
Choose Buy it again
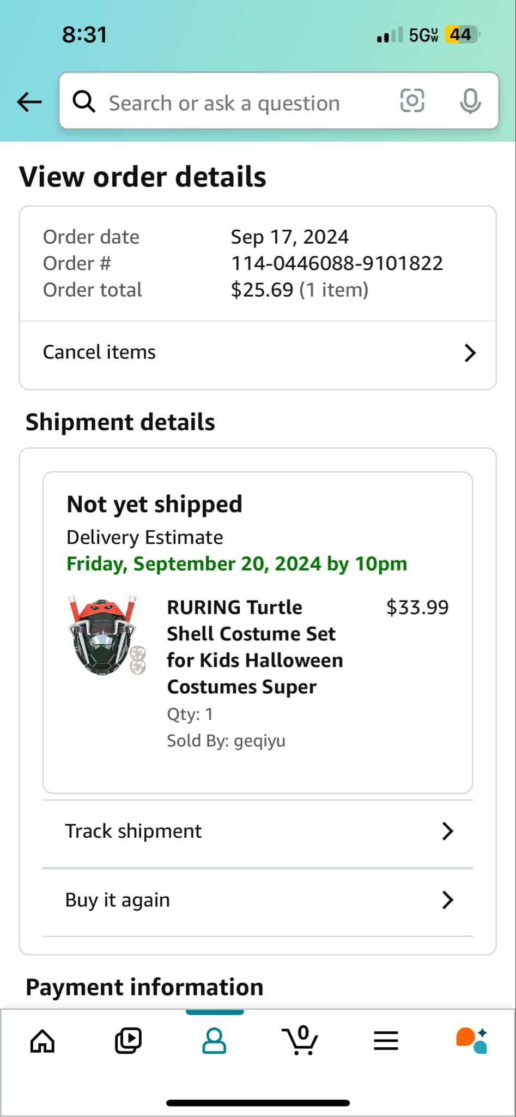[x=118, y=900]
